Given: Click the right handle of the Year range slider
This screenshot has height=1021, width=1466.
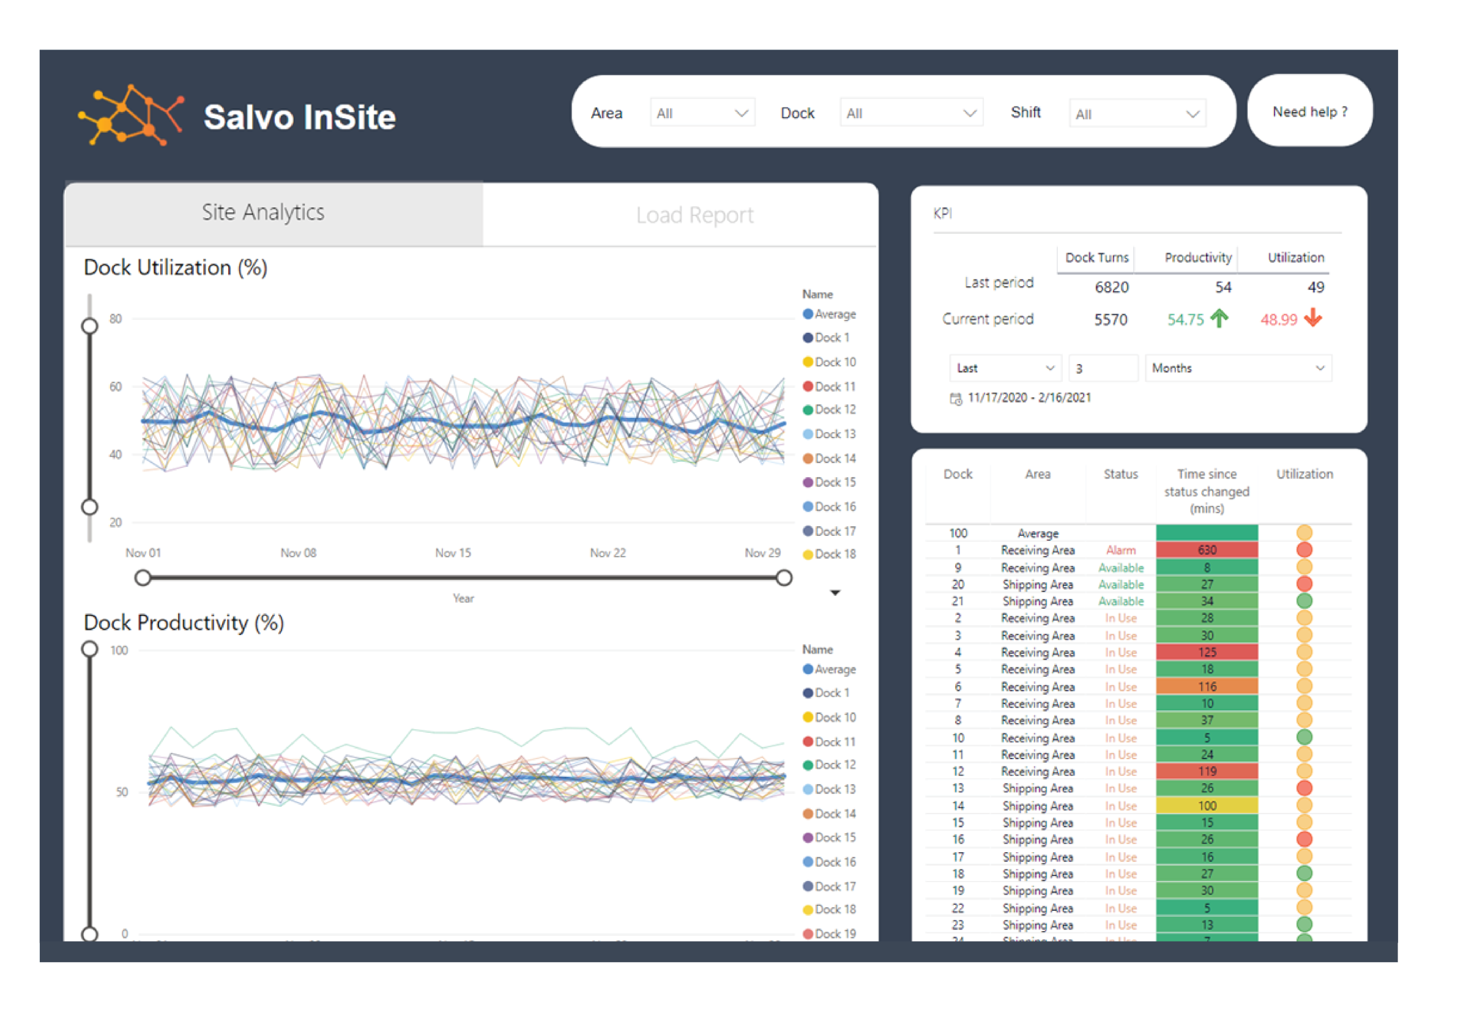Looking at the screenshot, I should [784, 579].
